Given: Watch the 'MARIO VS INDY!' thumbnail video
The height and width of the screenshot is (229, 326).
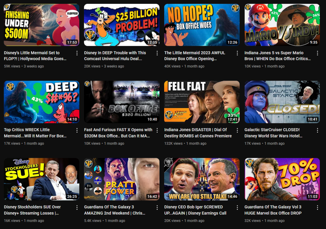Looking at the screenshot, I should coord(282,25).
